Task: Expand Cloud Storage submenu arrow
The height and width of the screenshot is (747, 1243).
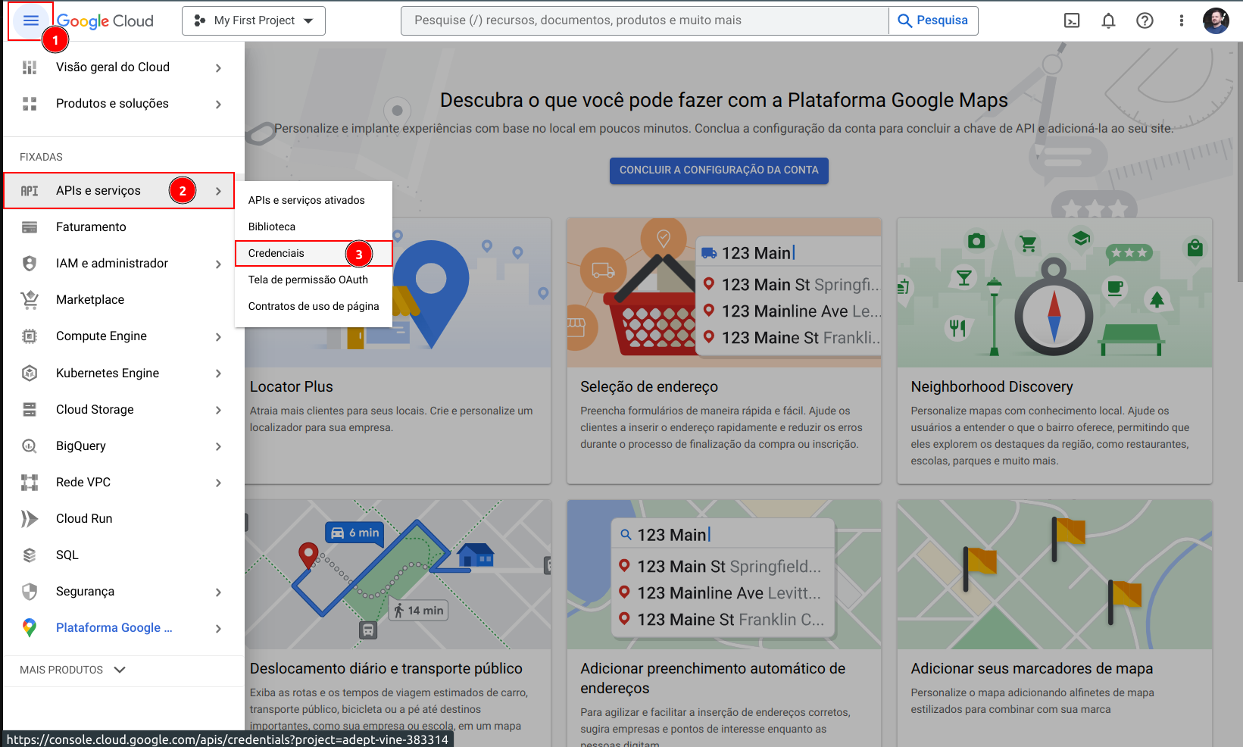Action: click(218, 410)
